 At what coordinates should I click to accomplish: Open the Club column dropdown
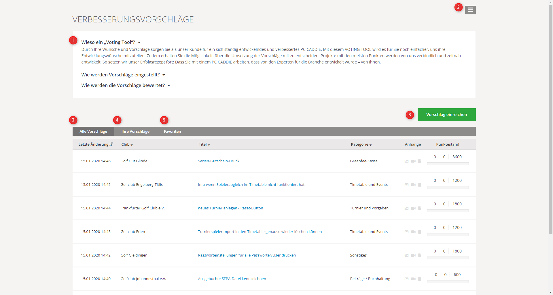click(127, 144)
